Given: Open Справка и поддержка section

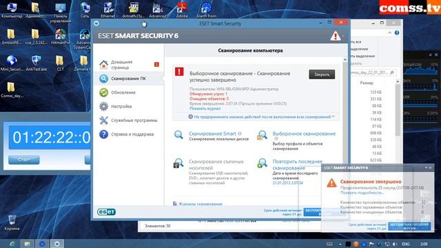Looking at the screenshot, I should pos(132,134).
